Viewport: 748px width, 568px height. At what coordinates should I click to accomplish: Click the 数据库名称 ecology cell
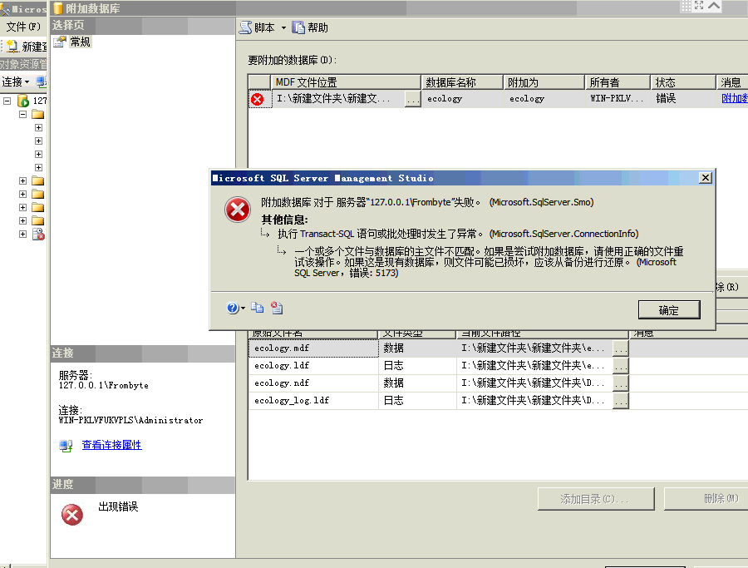tap(462, 99)
